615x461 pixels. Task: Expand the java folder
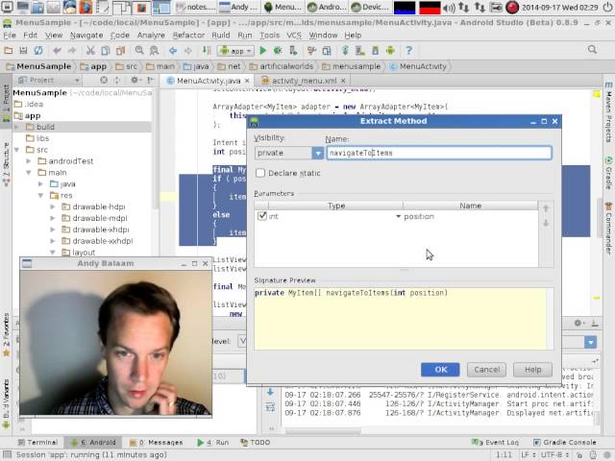click(40, 183)
